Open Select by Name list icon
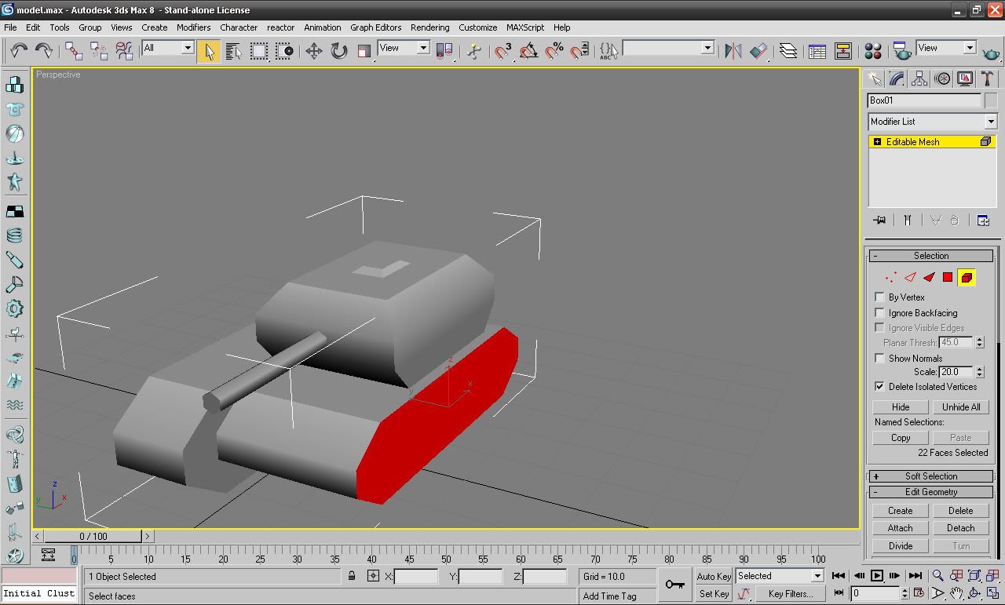1005x605 pixels. point(234,51)
